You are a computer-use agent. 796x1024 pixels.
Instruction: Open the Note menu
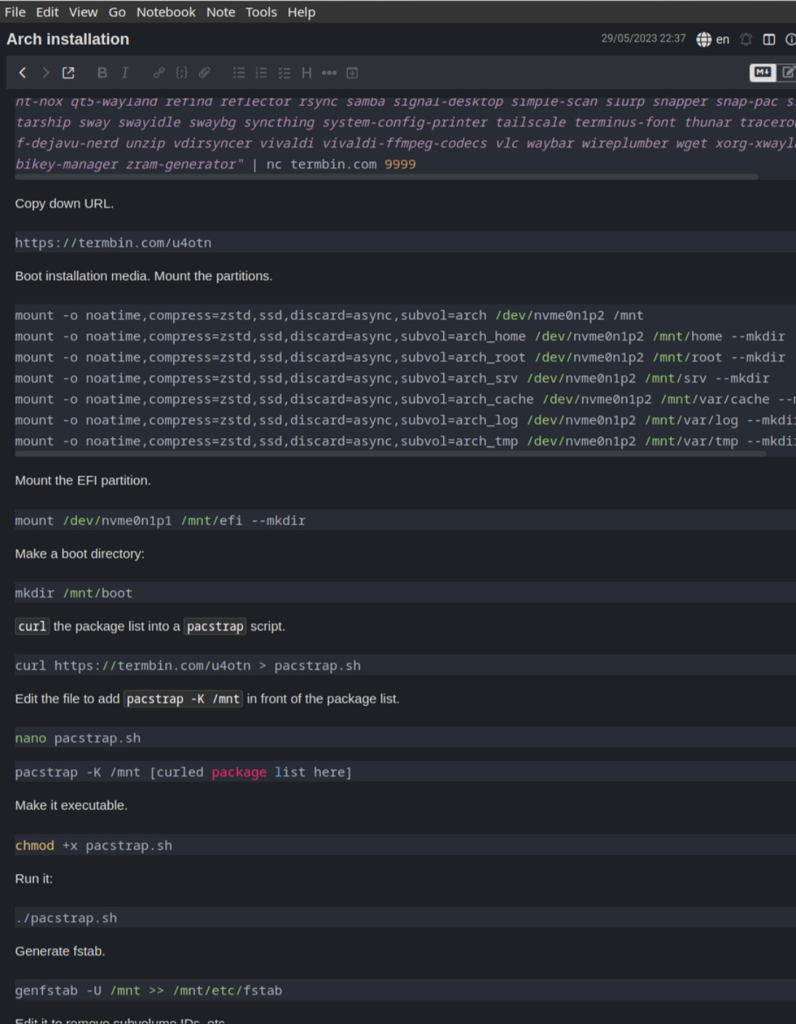(220, 12)
